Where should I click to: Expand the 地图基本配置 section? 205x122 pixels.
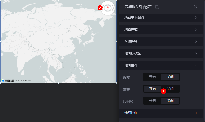pos(161,18)
